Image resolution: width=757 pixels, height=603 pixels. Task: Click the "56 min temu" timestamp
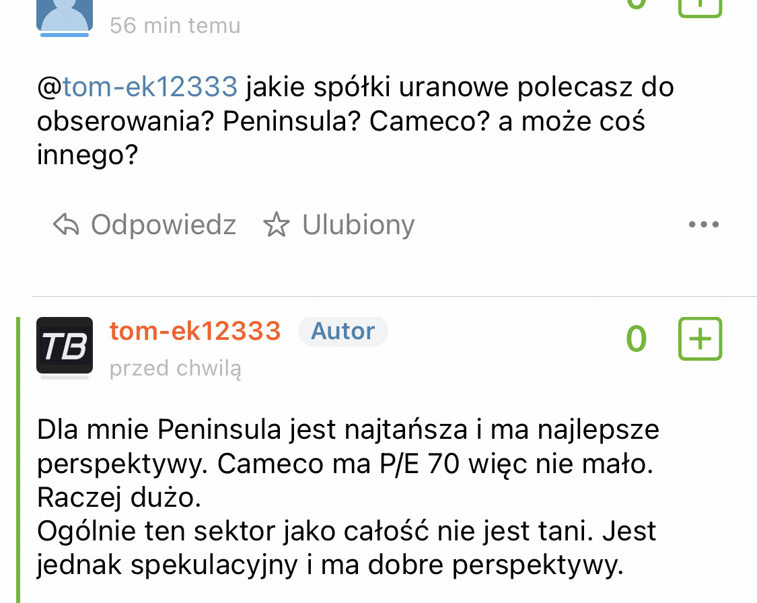click(x=175, y=26)
